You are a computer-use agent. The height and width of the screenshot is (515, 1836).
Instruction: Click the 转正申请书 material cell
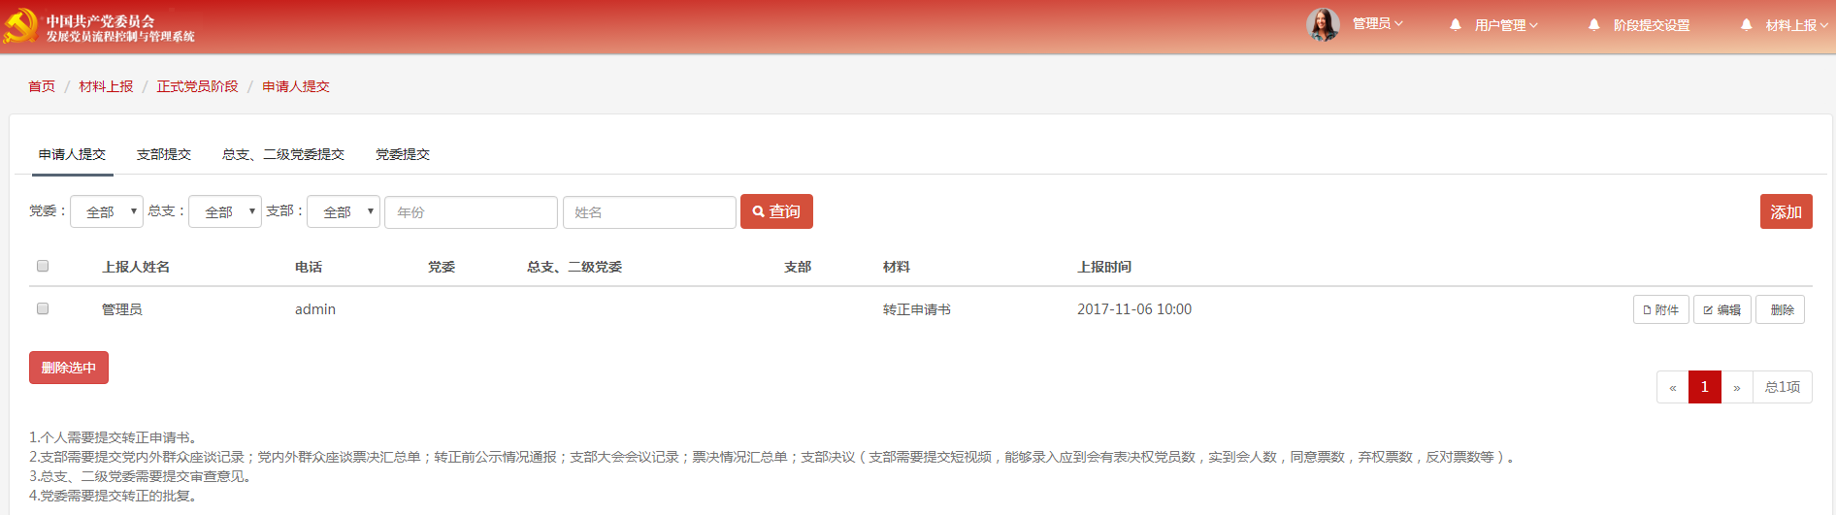pyautogui.click(x=917, y=309)
